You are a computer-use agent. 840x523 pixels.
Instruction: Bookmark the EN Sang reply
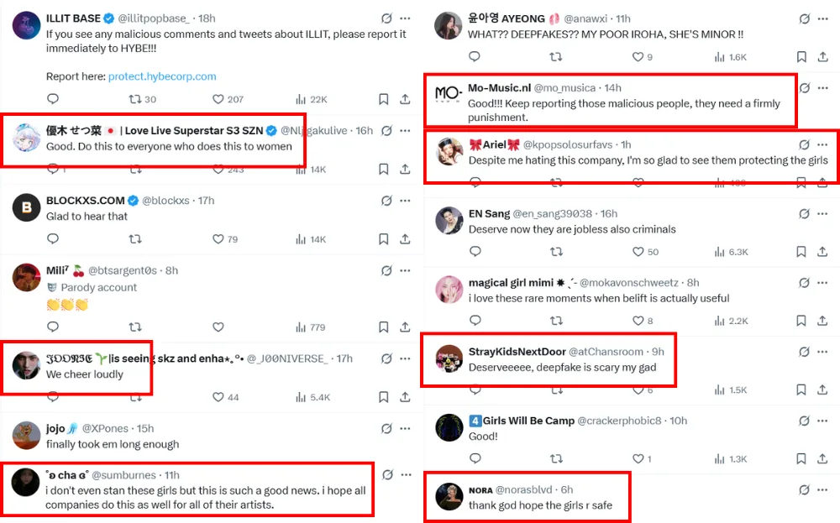[x=802, y=252]
